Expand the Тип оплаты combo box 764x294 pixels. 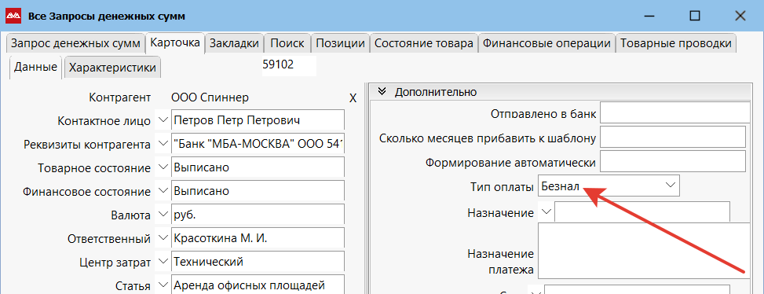click(671, 186)
